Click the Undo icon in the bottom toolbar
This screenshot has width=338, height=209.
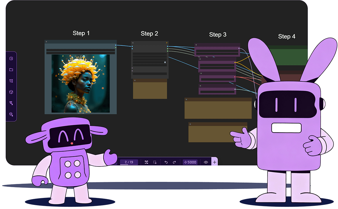(x=166, y=162)
